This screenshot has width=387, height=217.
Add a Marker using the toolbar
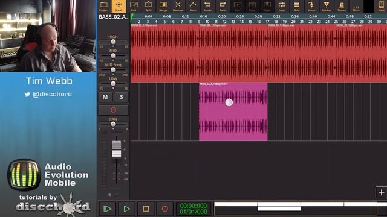click(x=327, y=7)
